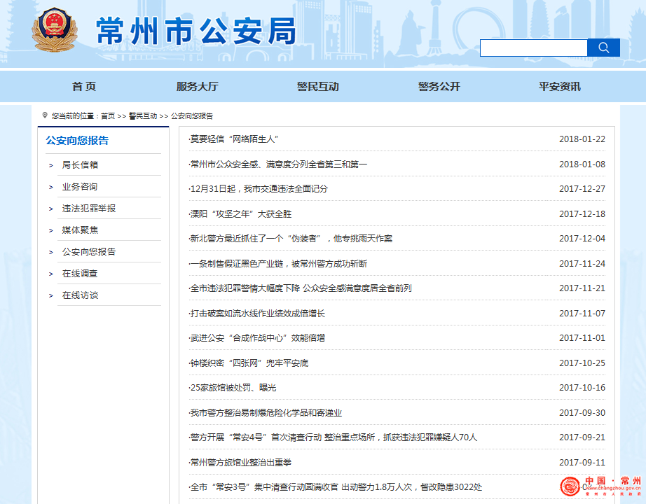Open article 莫要轻信“网络陌生人”
Screen dimensions: 646x504
coord(235,139)
